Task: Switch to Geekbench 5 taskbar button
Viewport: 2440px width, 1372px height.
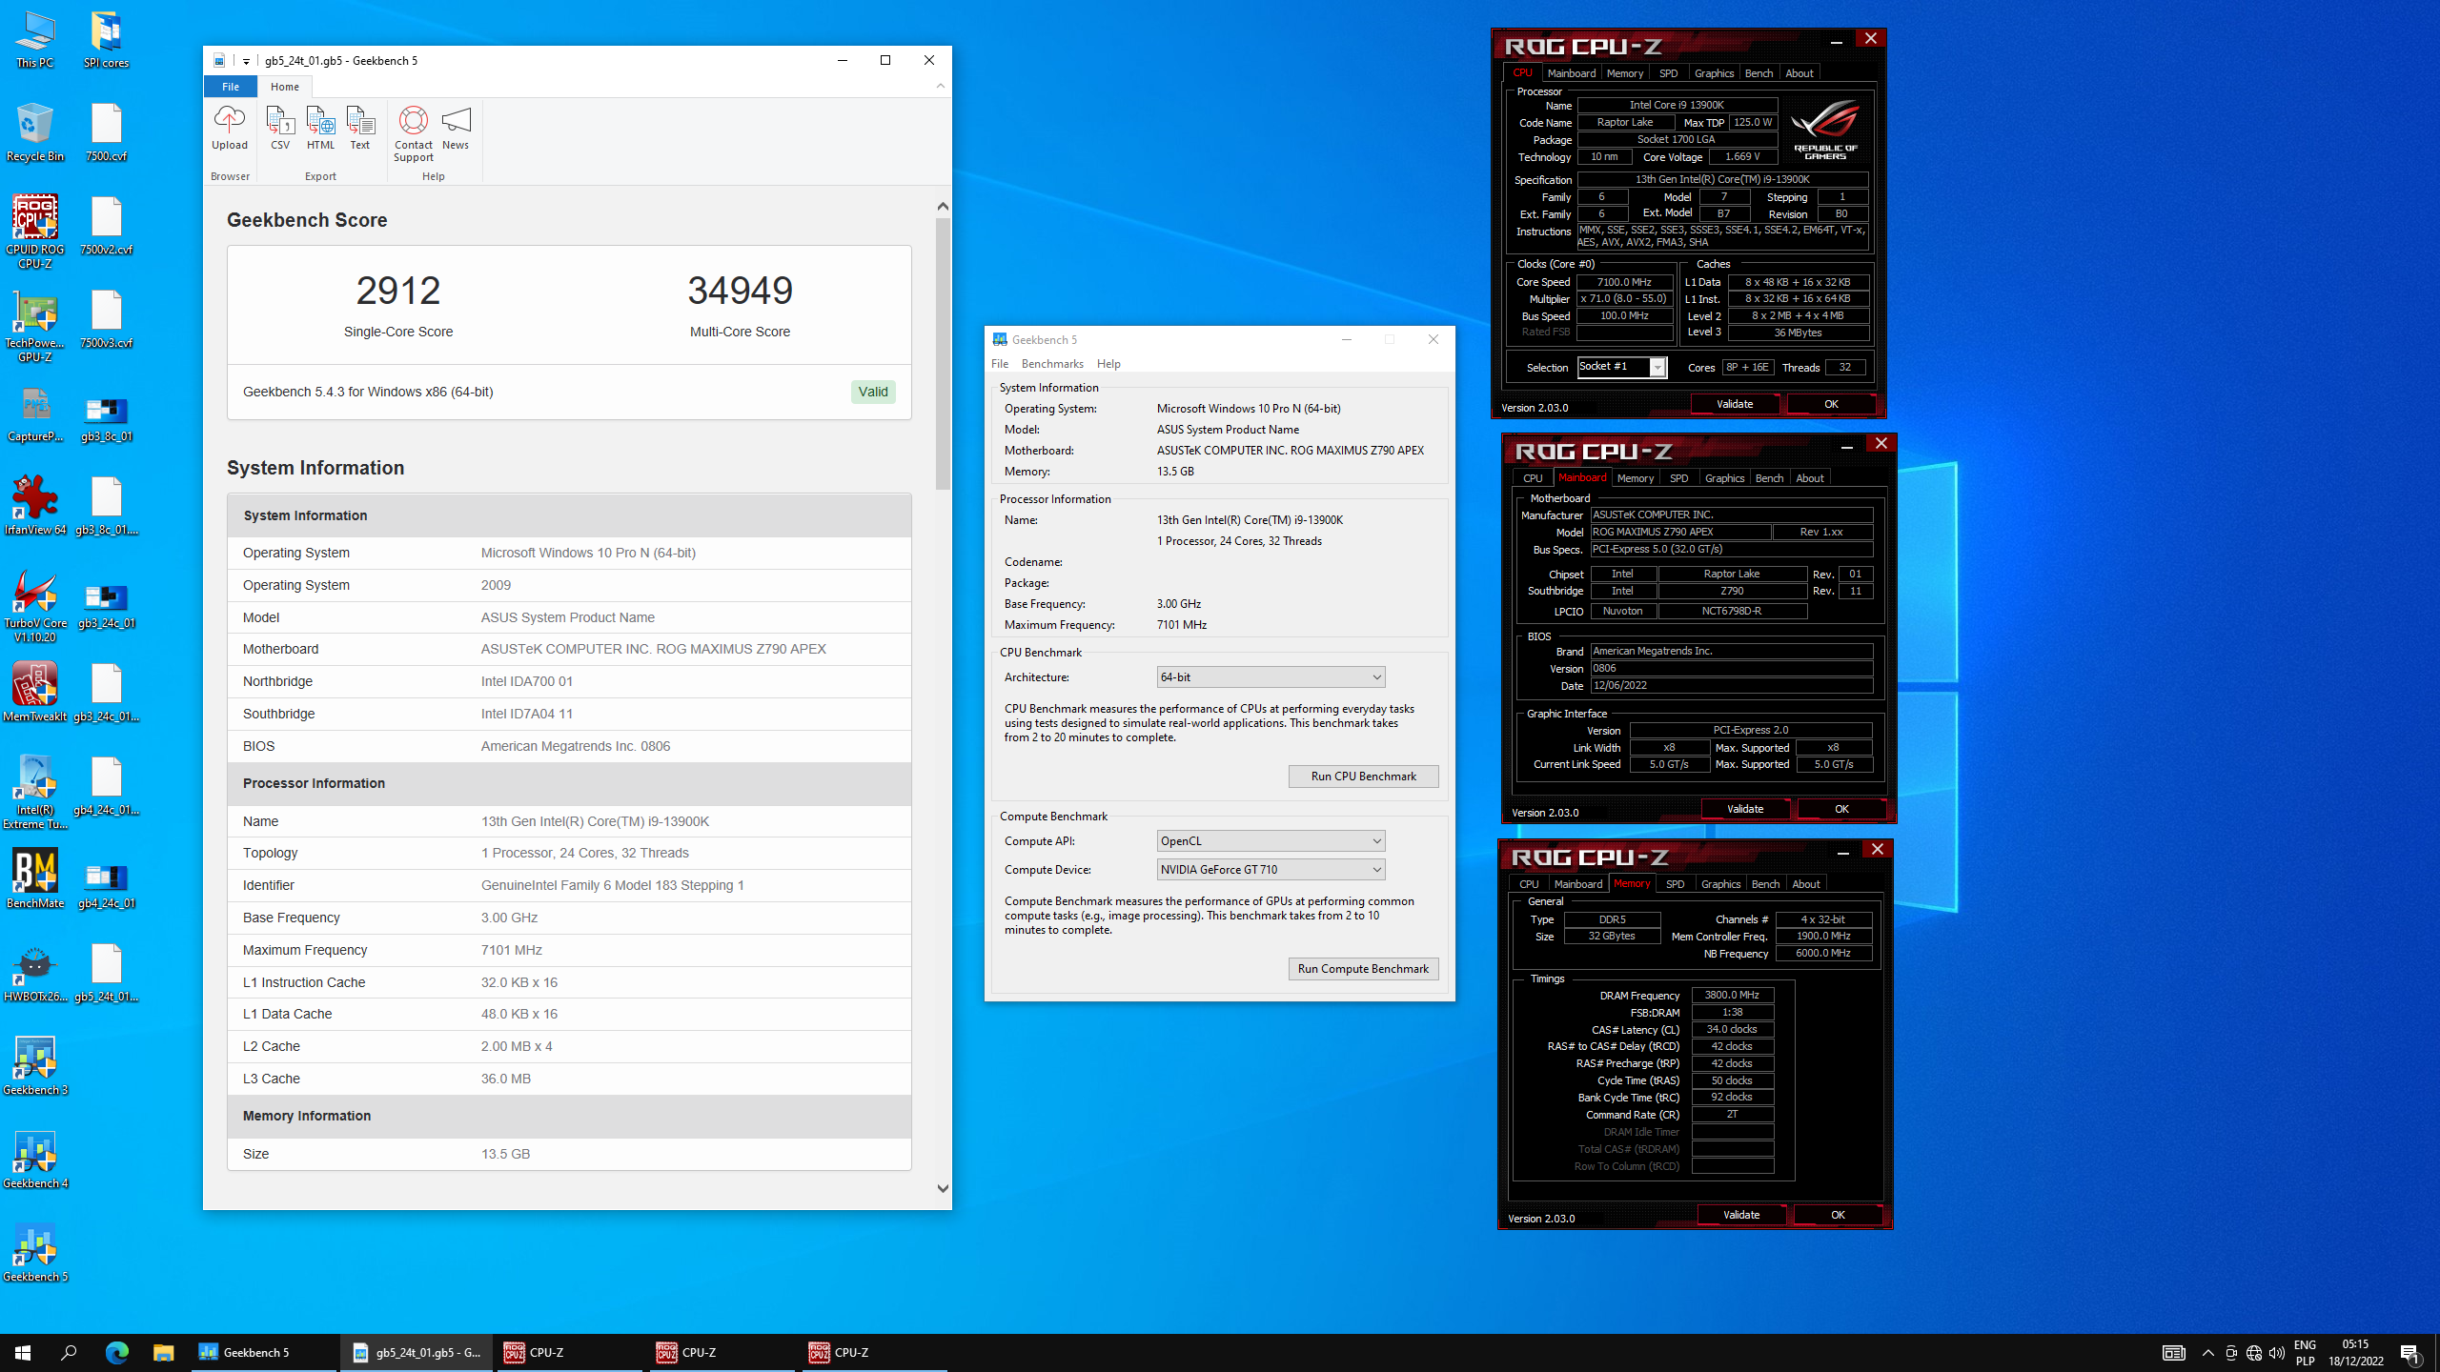Action: [x=265, y=1352]
